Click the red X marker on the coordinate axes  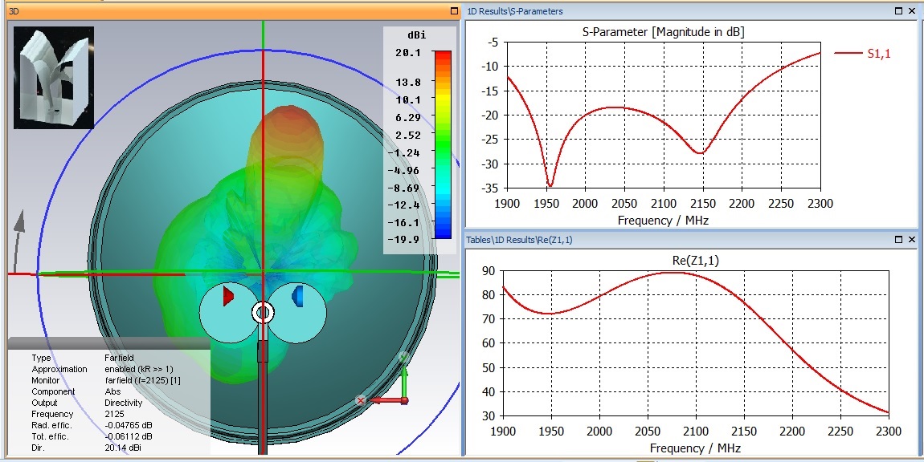pos(361,399)
